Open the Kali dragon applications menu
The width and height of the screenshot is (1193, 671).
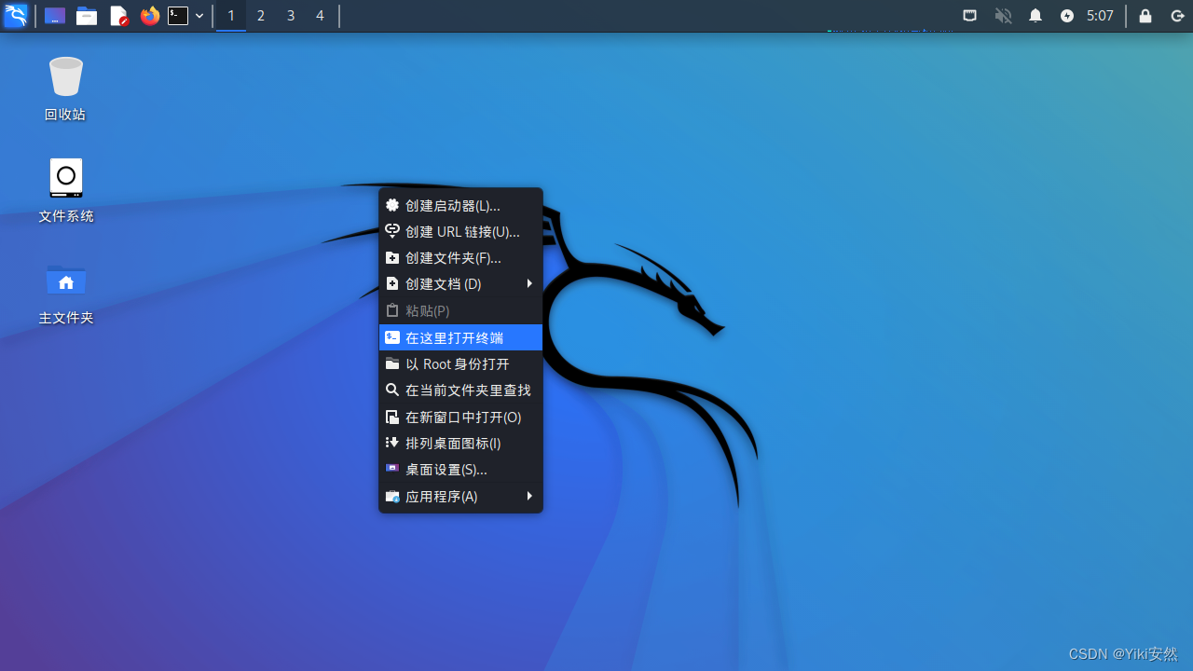16,16
